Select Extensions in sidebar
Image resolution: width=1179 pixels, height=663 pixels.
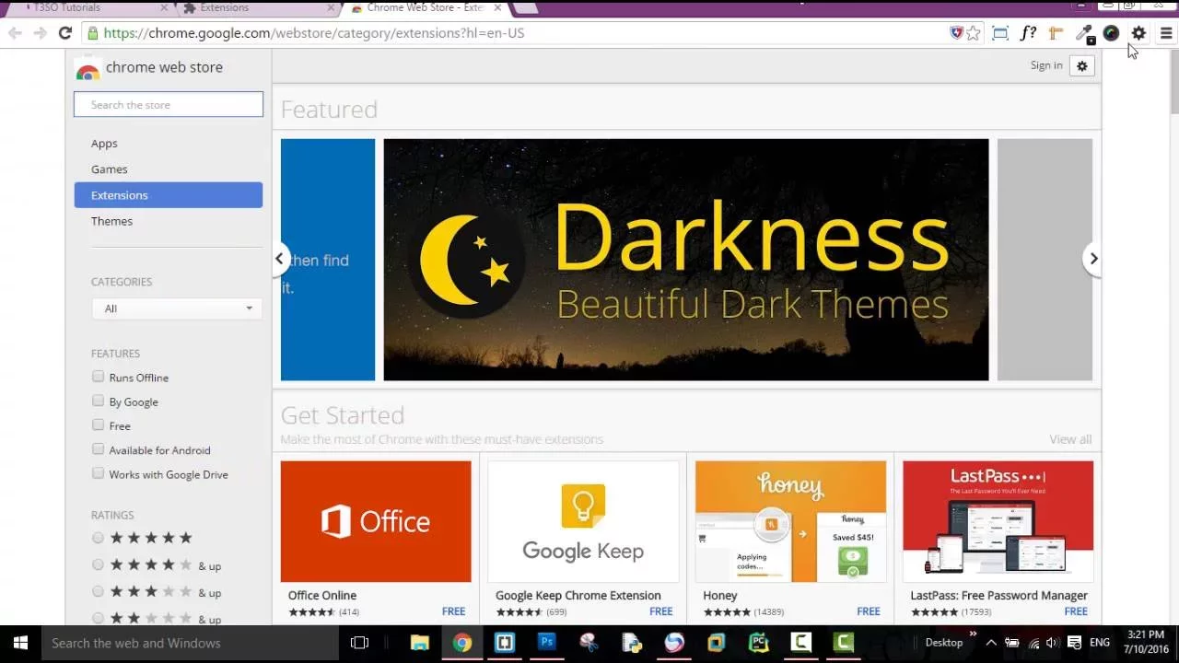169,195
